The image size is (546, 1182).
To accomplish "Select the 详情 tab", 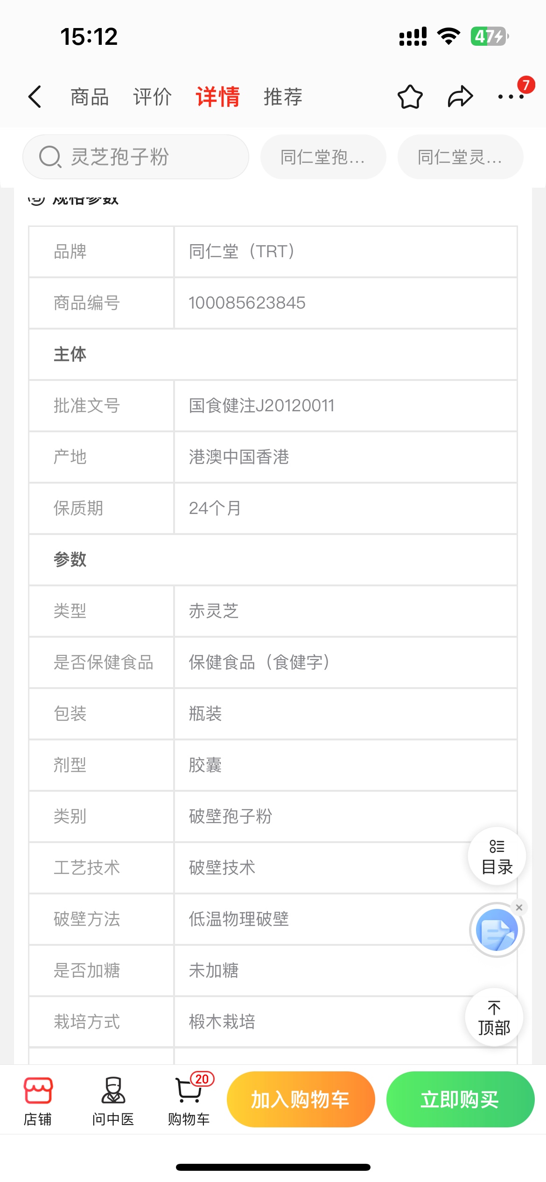I will point(217,97).
